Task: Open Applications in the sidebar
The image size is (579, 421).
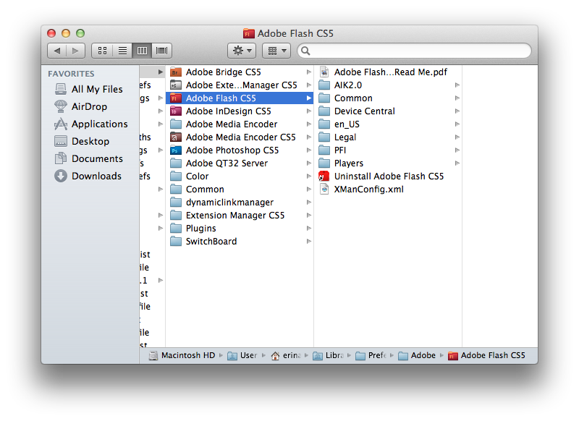Action: pyautogui.click(x=91, y=124)
